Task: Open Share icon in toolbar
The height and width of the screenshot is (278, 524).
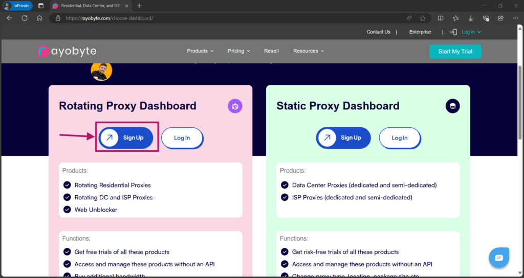Action: [x=500, y=18]
